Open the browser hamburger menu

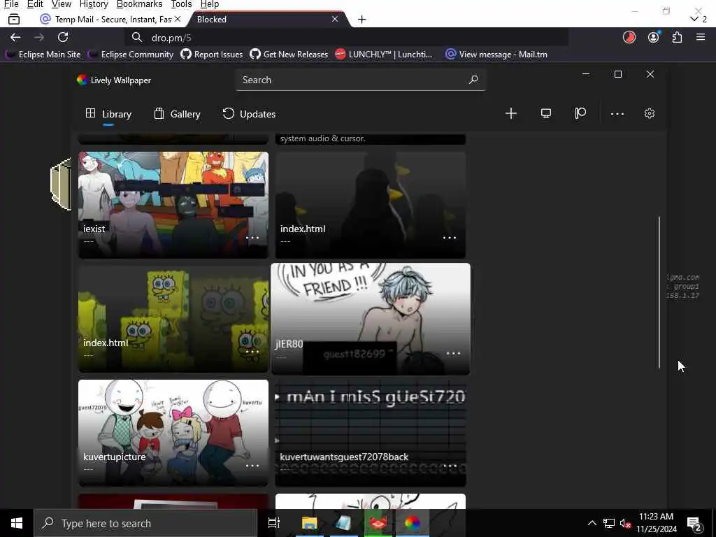pos(701,38)
